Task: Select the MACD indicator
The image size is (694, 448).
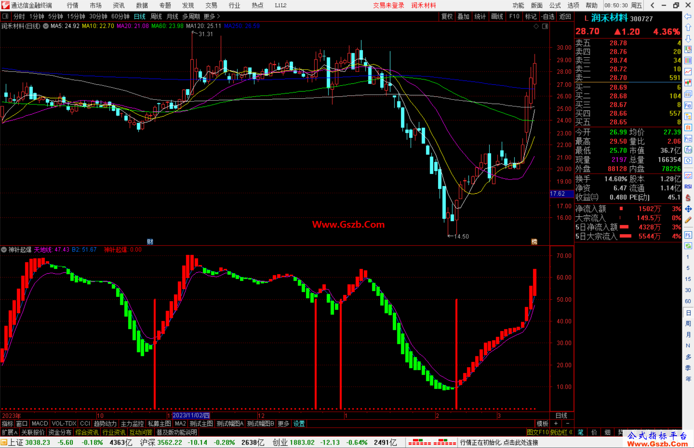Action: coord(40,424)
